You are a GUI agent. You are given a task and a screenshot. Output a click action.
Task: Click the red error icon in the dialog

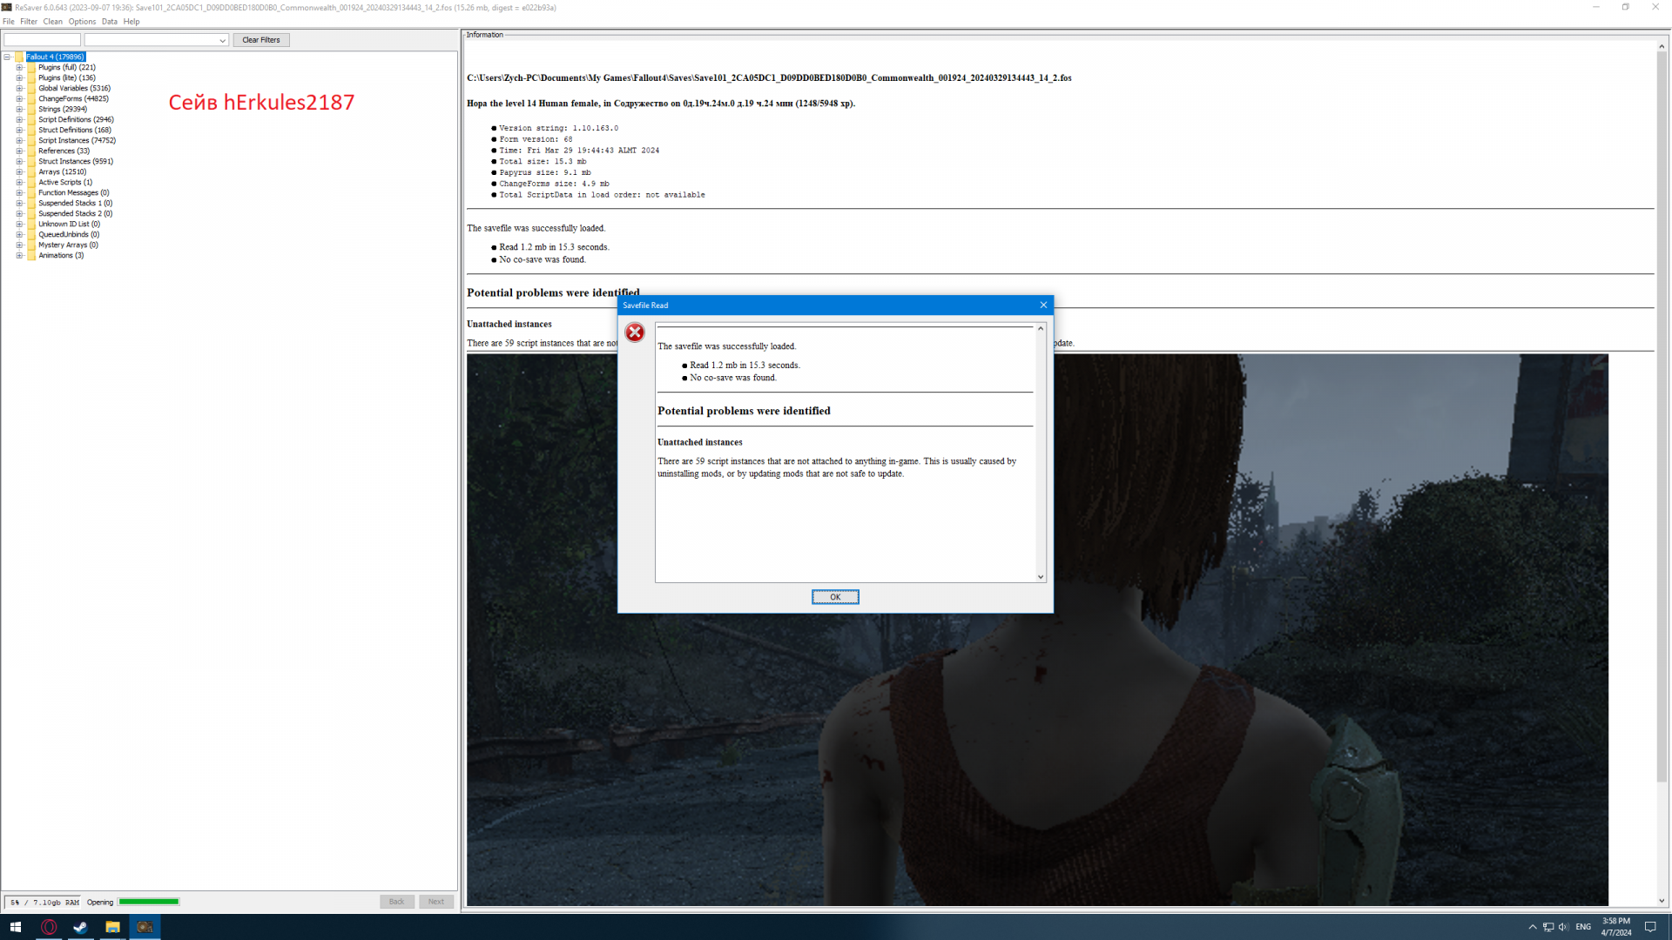tap(635, 332)
